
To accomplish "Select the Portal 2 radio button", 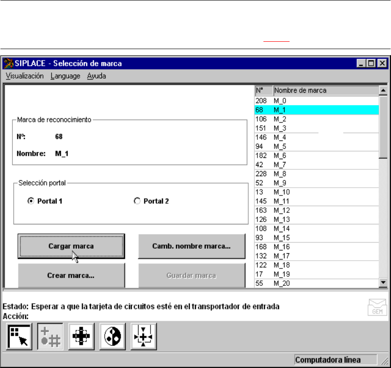I will coord(137,201).
